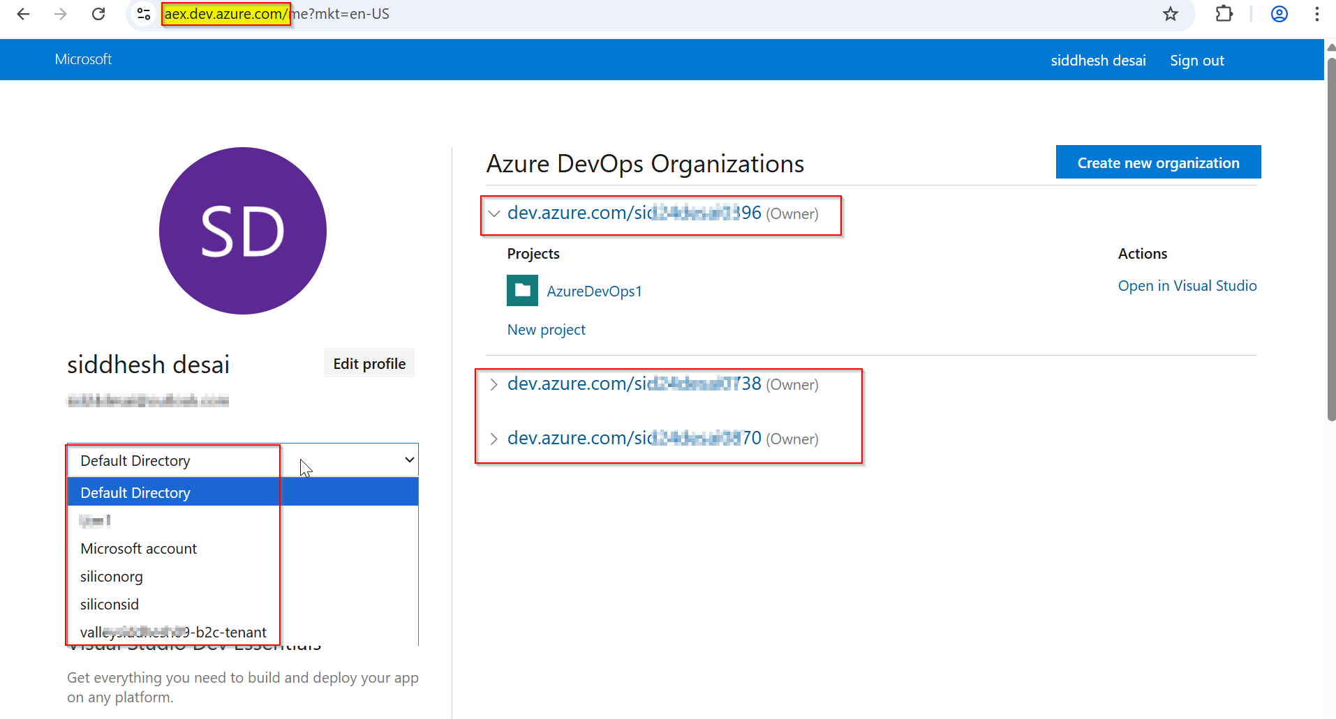
Task: Toggle the Default Directory dropdown arrow
Action: coord(409,460)
